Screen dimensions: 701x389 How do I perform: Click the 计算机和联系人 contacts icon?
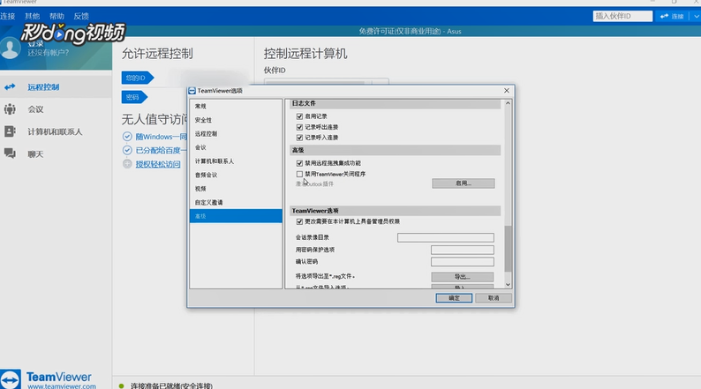10,131
